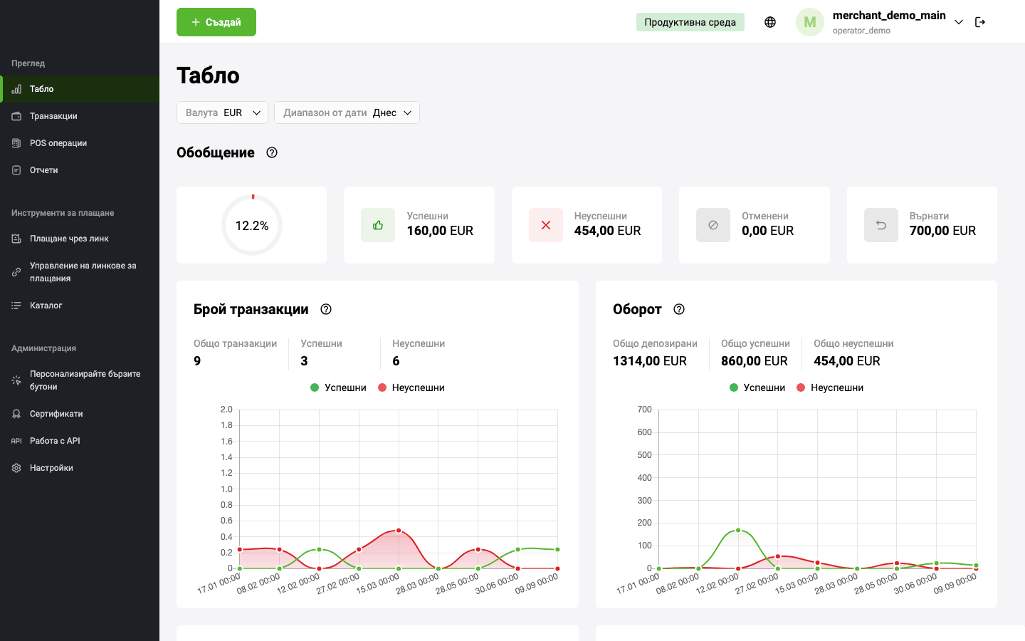
Task: Toggle Успешни legend in Оборот chart
Action: point(757,387)
